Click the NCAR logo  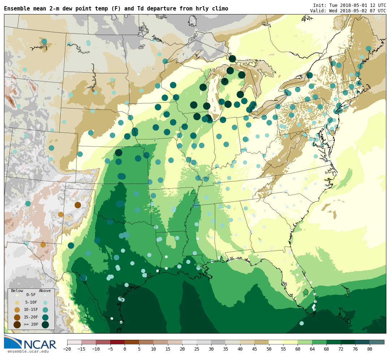point(30,342)
